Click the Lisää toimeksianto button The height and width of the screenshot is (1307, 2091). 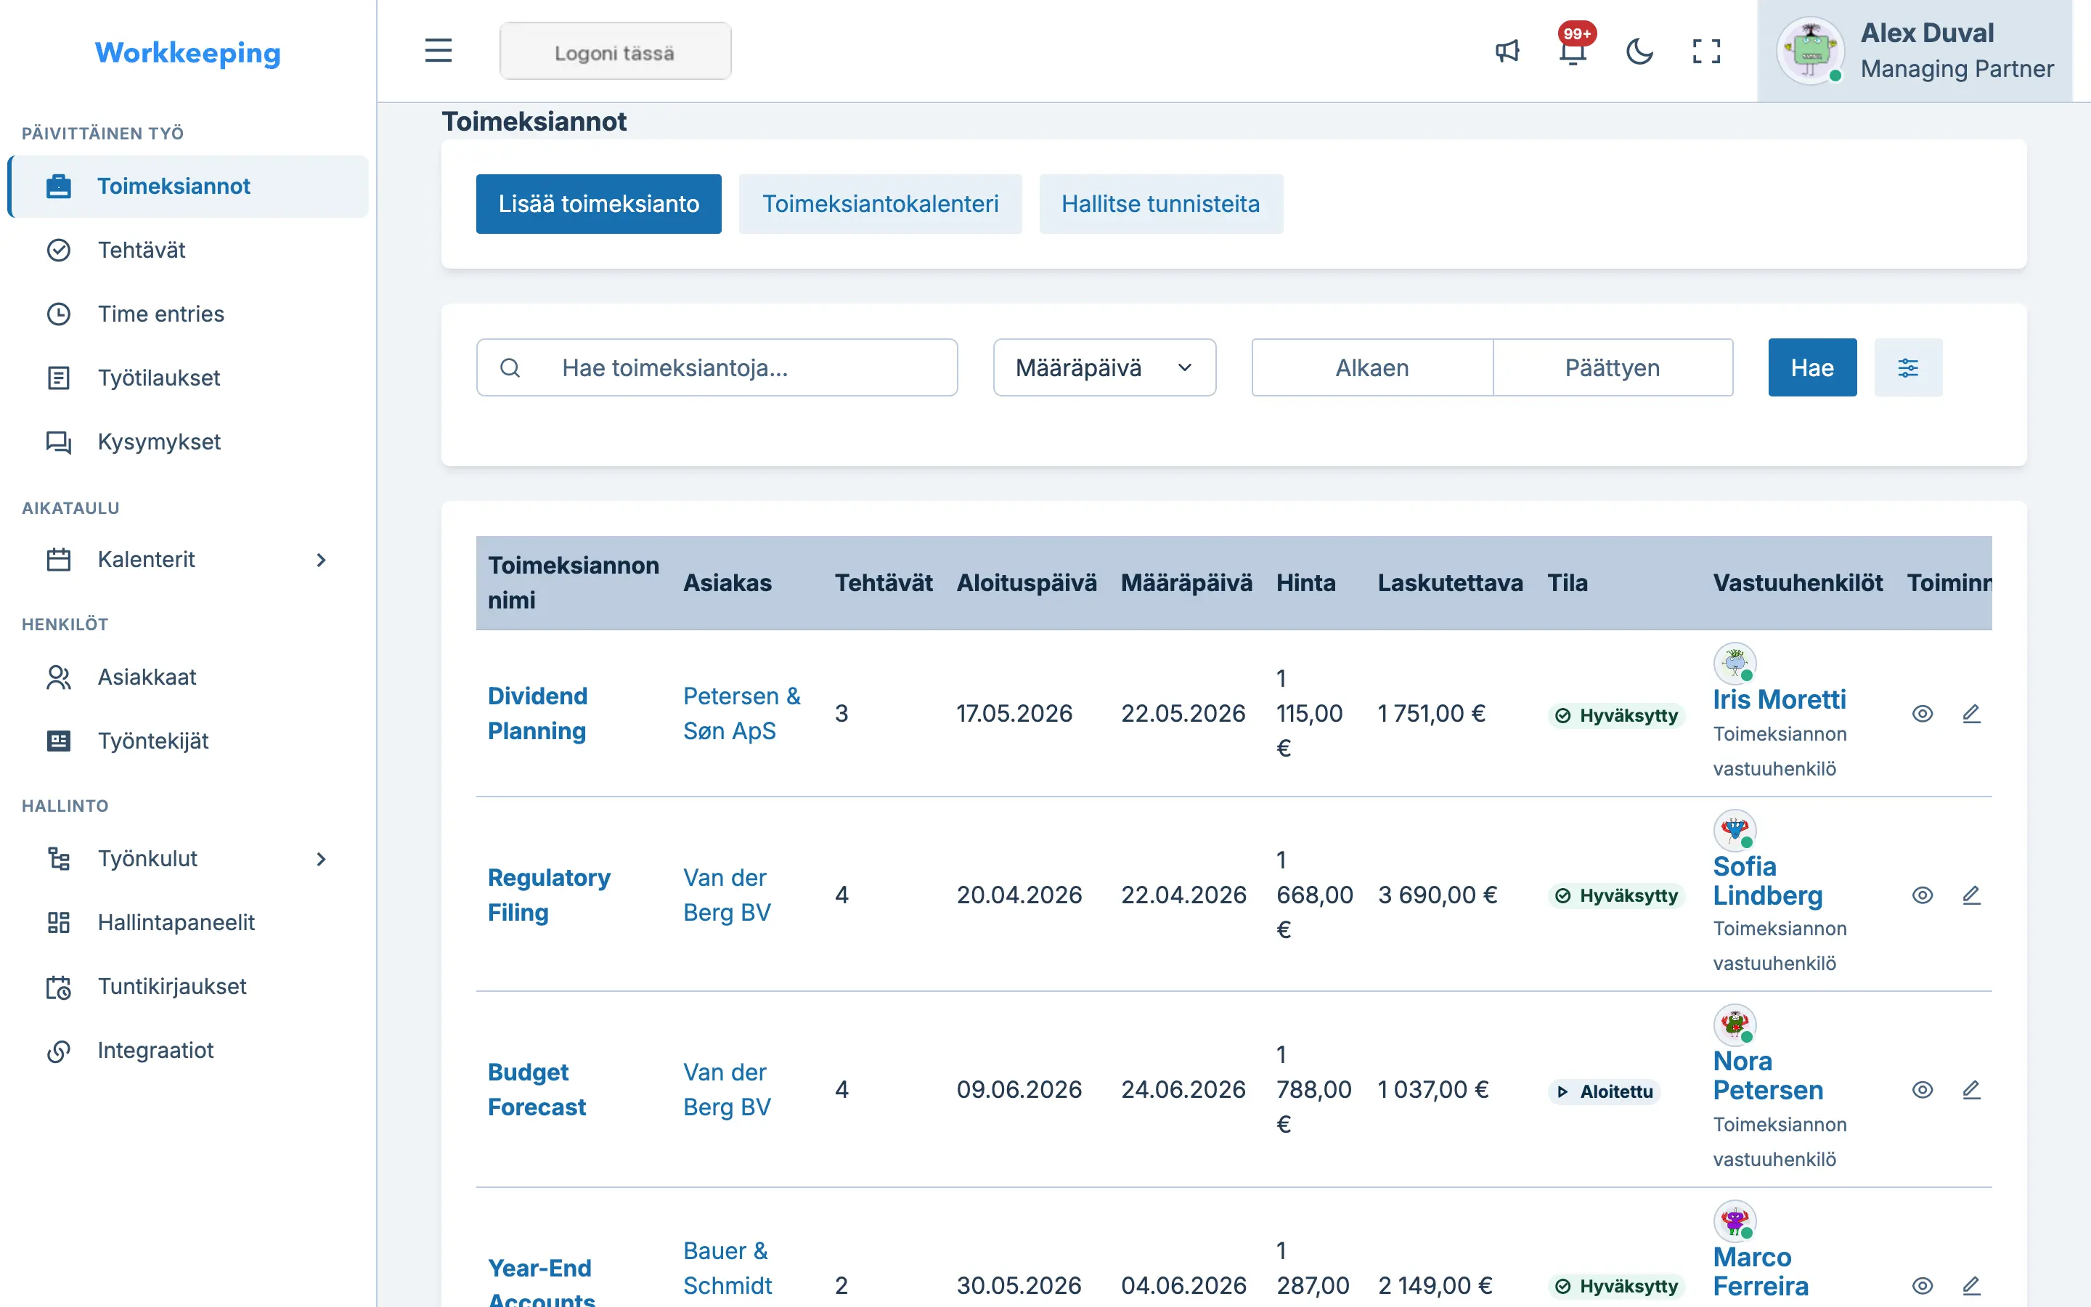pos(598,204)
